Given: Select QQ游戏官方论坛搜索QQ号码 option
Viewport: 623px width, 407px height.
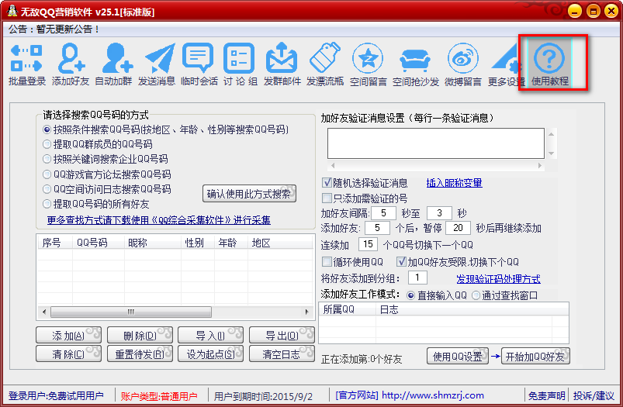Looking at the screenshot, I should (x=47, y=174).
